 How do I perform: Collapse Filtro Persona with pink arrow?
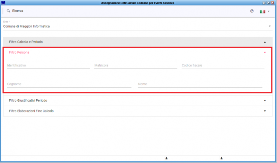pyautogui.click(x=265, y=53)
